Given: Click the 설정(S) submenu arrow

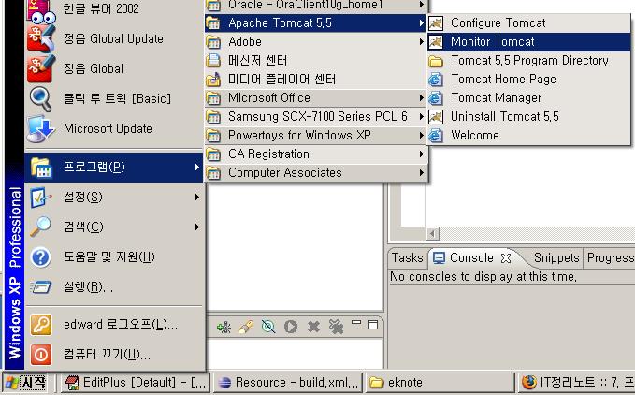Looking at the screenshot, I should coord(196,197).
